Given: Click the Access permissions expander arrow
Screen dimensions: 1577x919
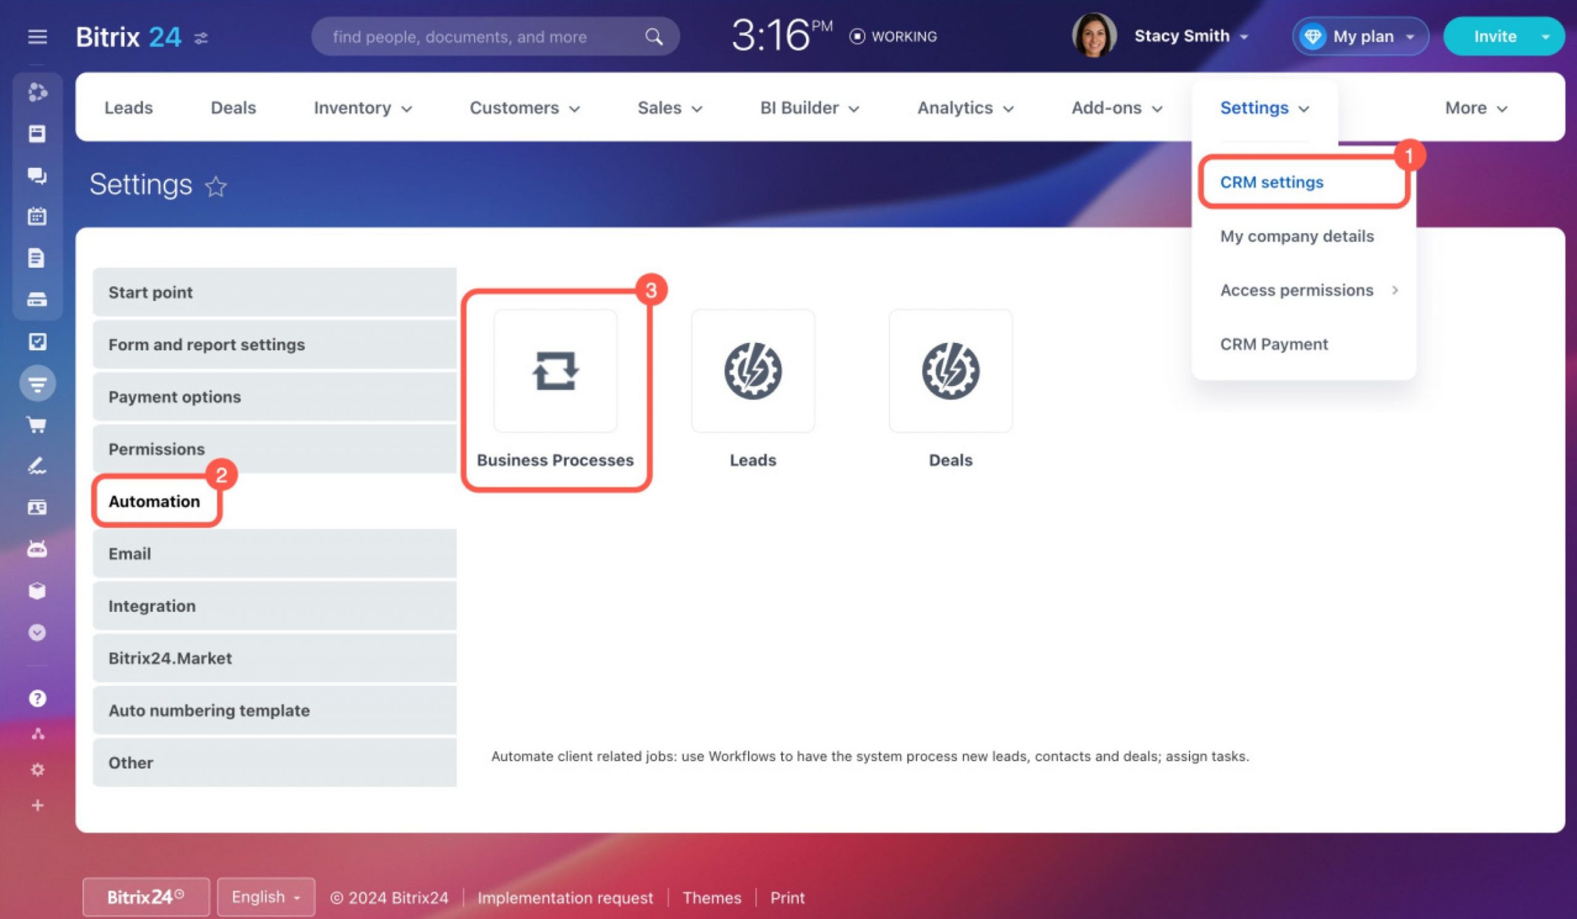Looking at the screenshot, I should [1397, 290].
